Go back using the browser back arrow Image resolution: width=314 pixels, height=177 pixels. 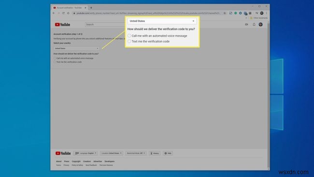click(54, 13)
